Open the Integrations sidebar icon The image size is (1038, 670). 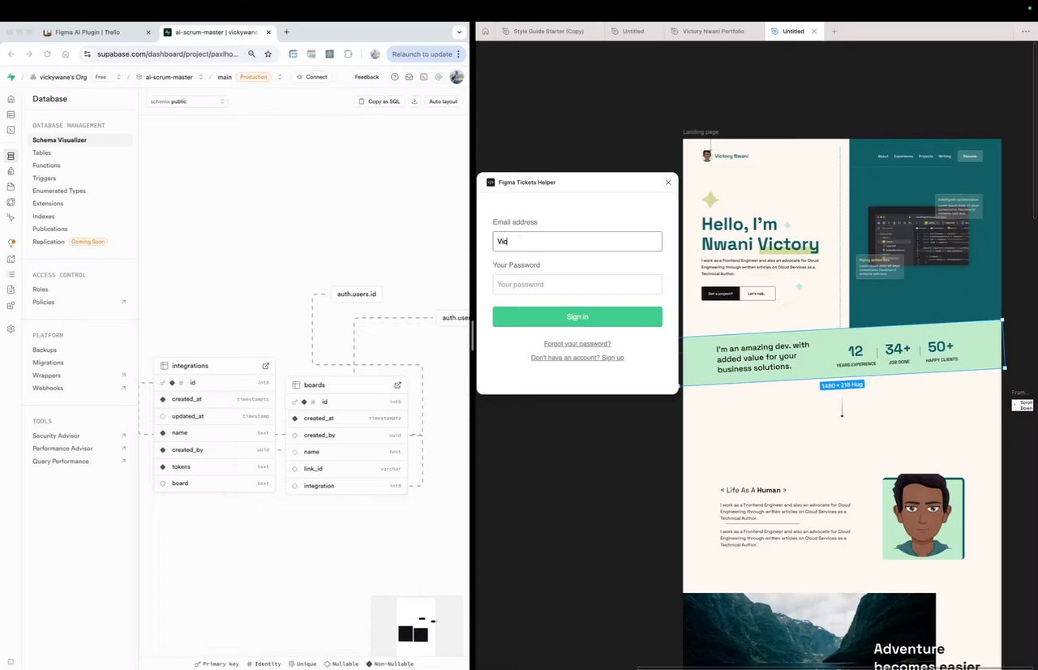(x=11, y=306)
